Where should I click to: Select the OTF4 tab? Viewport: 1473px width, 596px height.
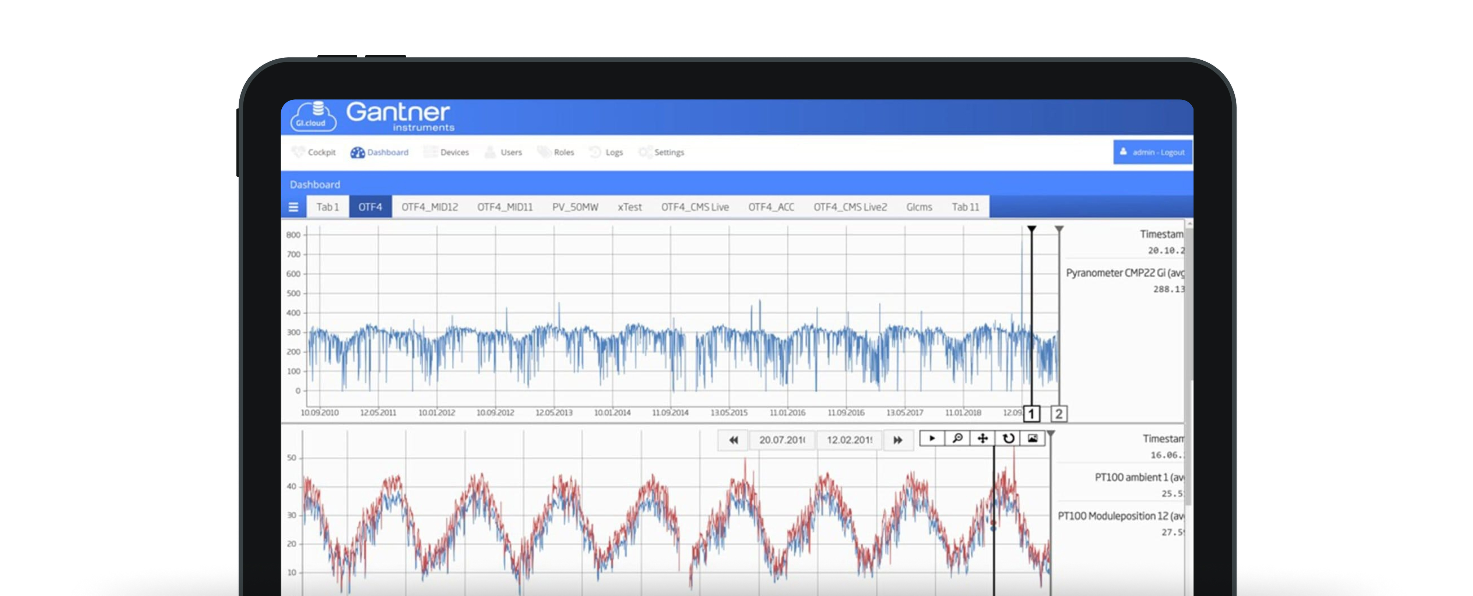pos(370,207)
